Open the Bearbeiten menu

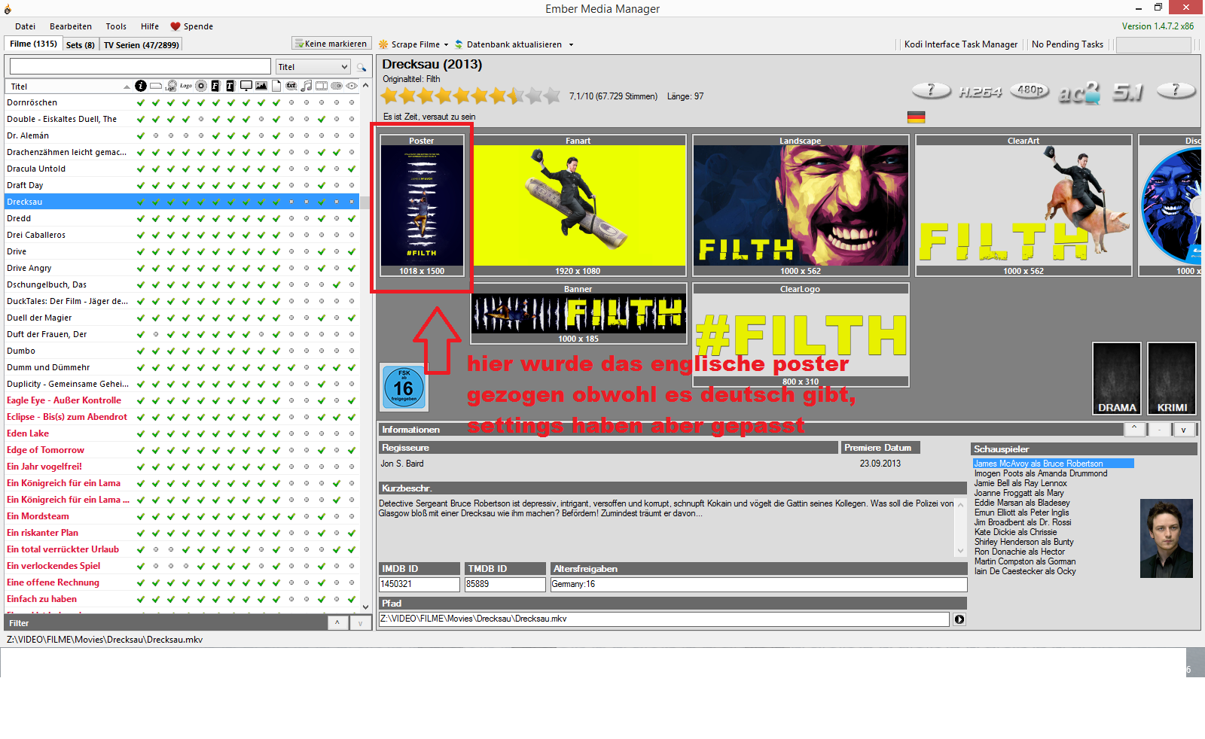[71, 26]
